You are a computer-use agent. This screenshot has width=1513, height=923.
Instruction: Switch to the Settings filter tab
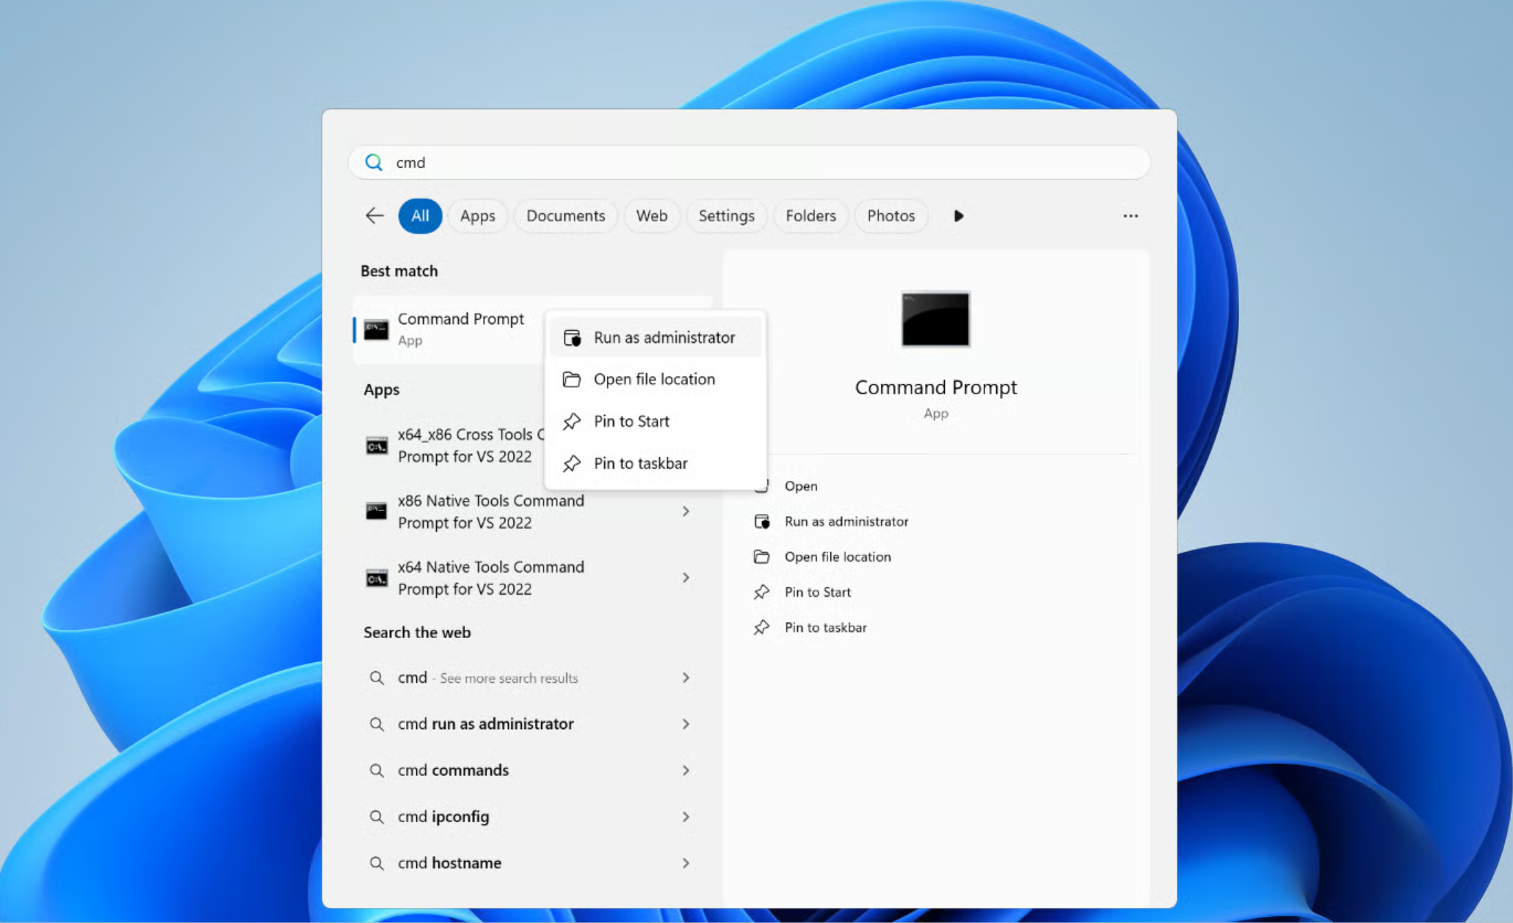click(x=726, y=216)
